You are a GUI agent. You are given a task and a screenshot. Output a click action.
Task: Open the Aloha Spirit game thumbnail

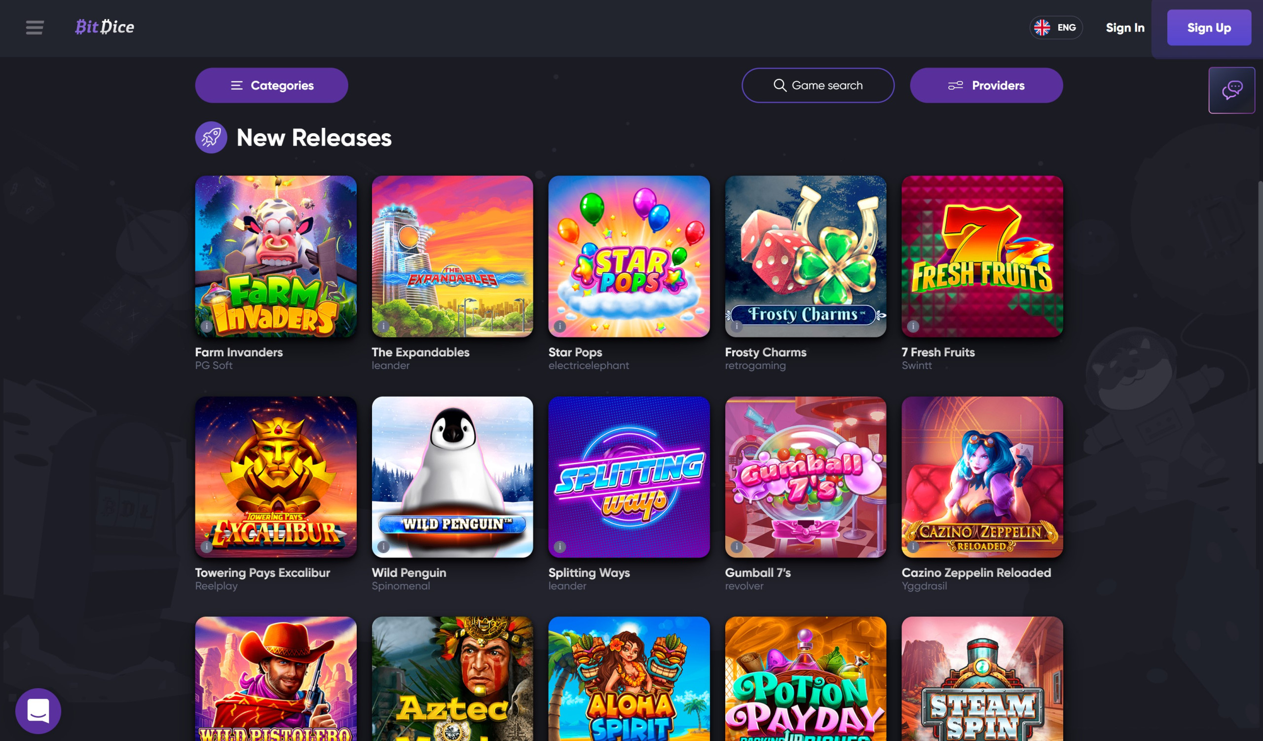click(x=629, y=679)
